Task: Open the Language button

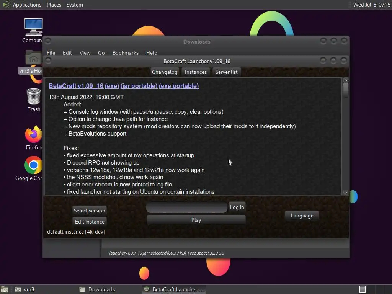Action: click(302, 216)
